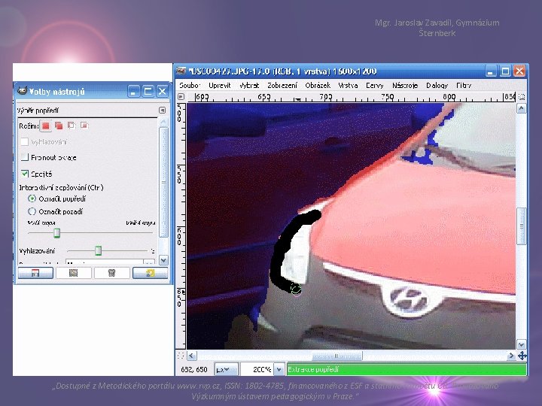
Task: Maximize the DSC00427.JPG image window
Action: point(505,71)
